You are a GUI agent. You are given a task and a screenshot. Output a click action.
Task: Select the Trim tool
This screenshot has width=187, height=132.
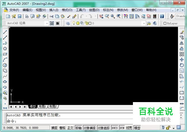(x=182, y=82)
